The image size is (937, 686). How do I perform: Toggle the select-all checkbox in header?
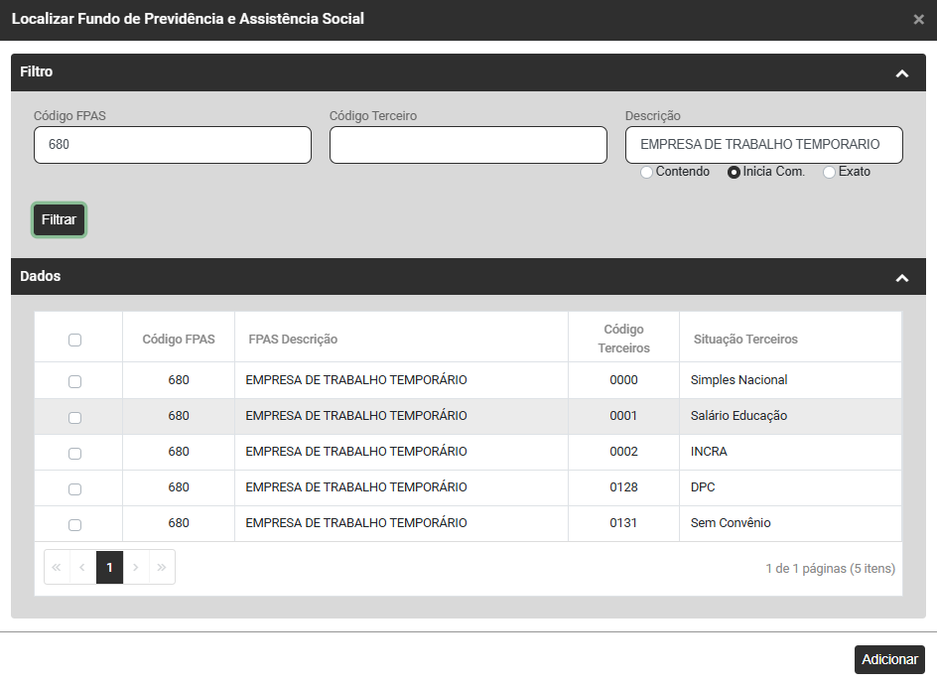tap(74, 341)
